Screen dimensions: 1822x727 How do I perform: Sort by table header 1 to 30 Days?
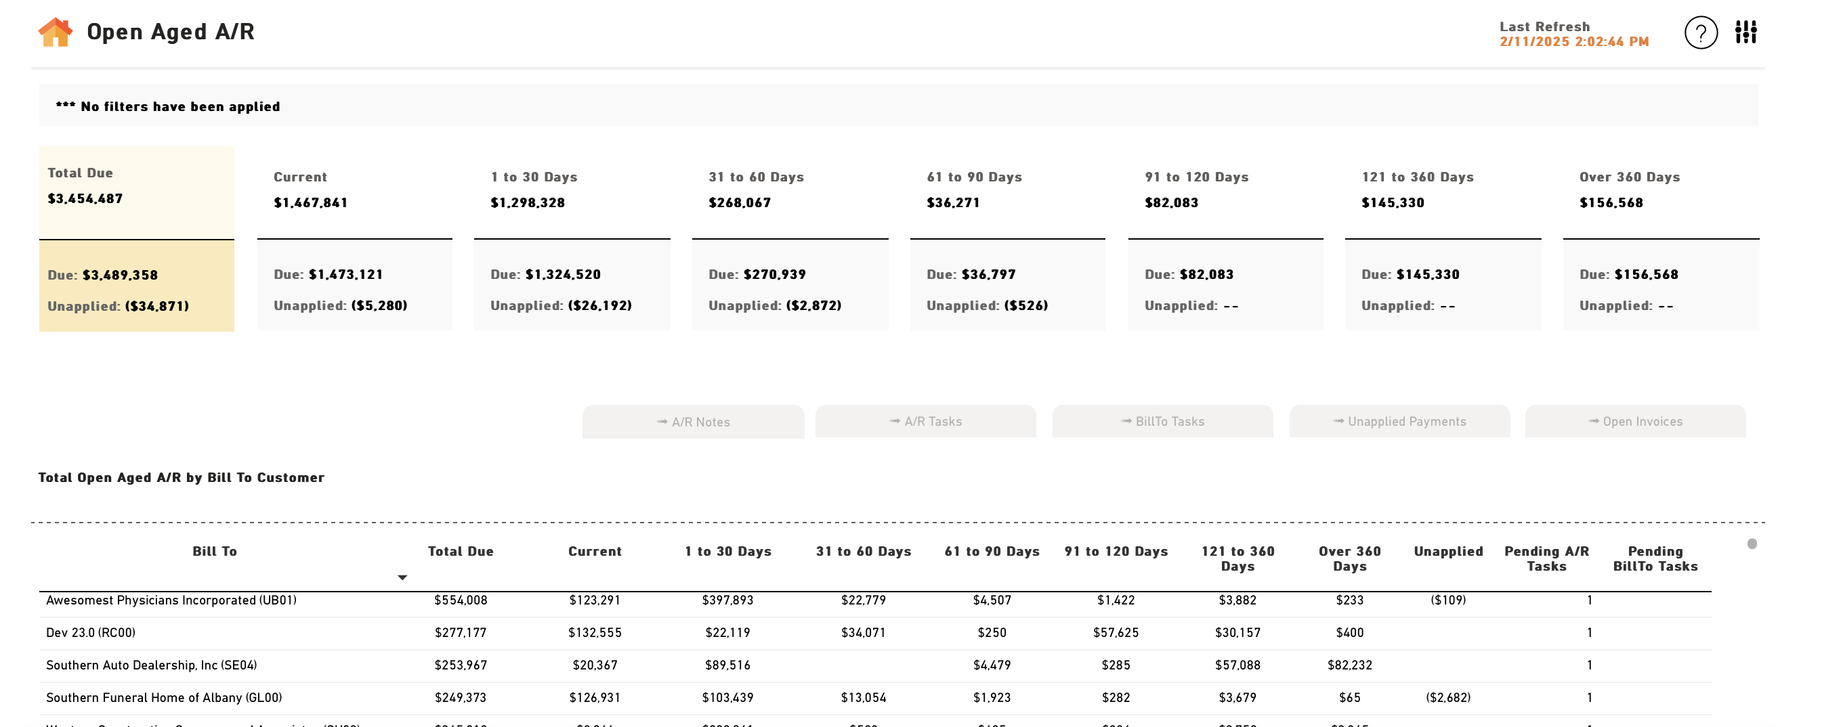pos(728,551)
